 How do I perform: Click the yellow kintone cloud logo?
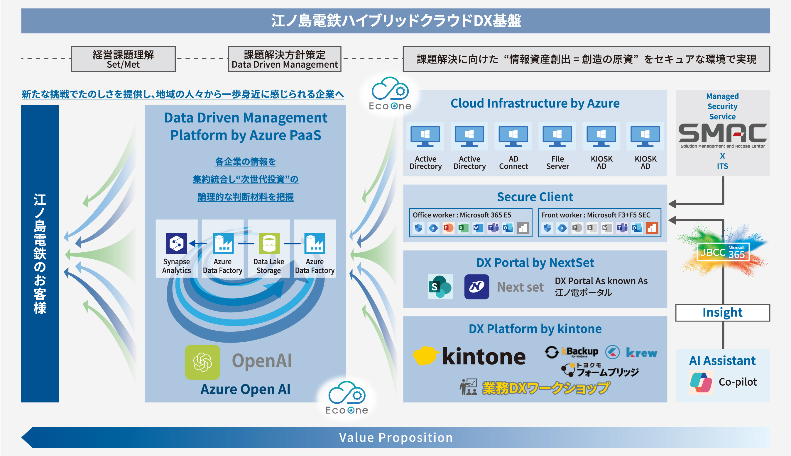pyautogui.click(x=425, y=356)
